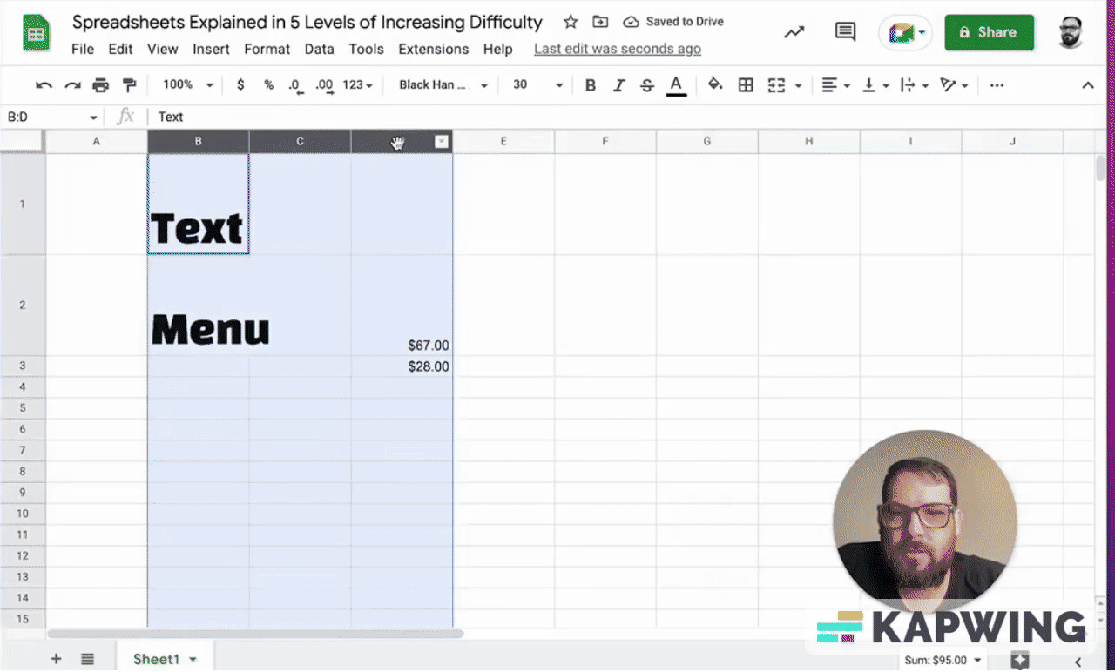Format as currency with dollar icon
This screenshot has width=1115, height=672.
pos(240,85)
